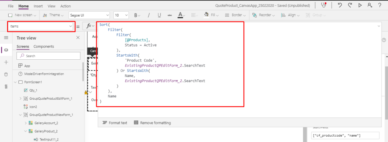Open the Data sources cylinder icon
Image resolution: width=388 pixels, height=142 pixels.
(x=6, y=74)
